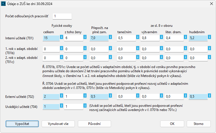Viewport: 216px width, 133px height.
Task: Cancel with the Storno button
Action: tap(198, 124)
